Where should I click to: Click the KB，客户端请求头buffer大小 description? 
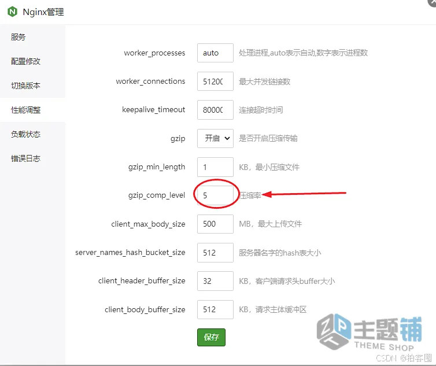tap(287, 281)
